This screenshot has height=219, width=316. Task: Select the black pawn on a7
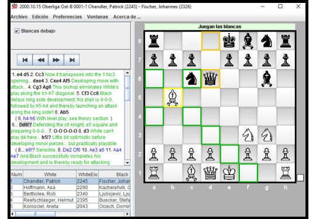click(154, 60)
